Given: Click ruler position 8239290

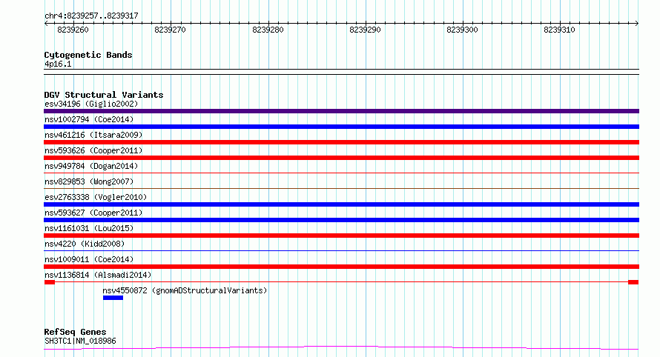Looking at the screenshot, I should point(365,30).
